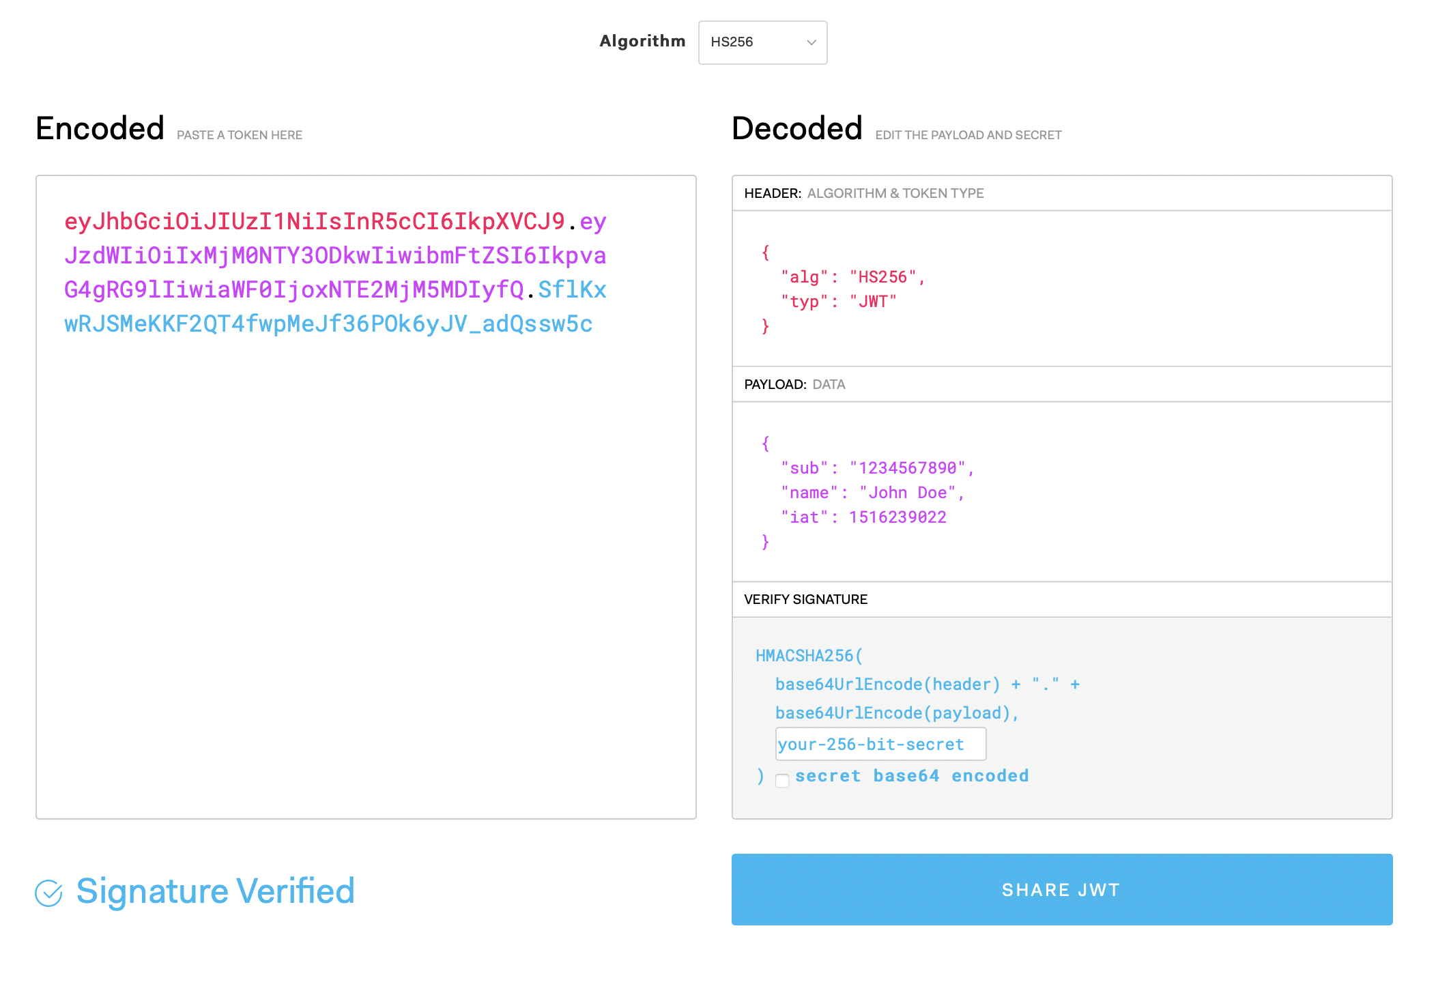This screenshot has width=1451, height=995.
Task: Click the HEADER: ALGORITHM & TOKEN TYPE section label
Action: click(x=863, y=193)
